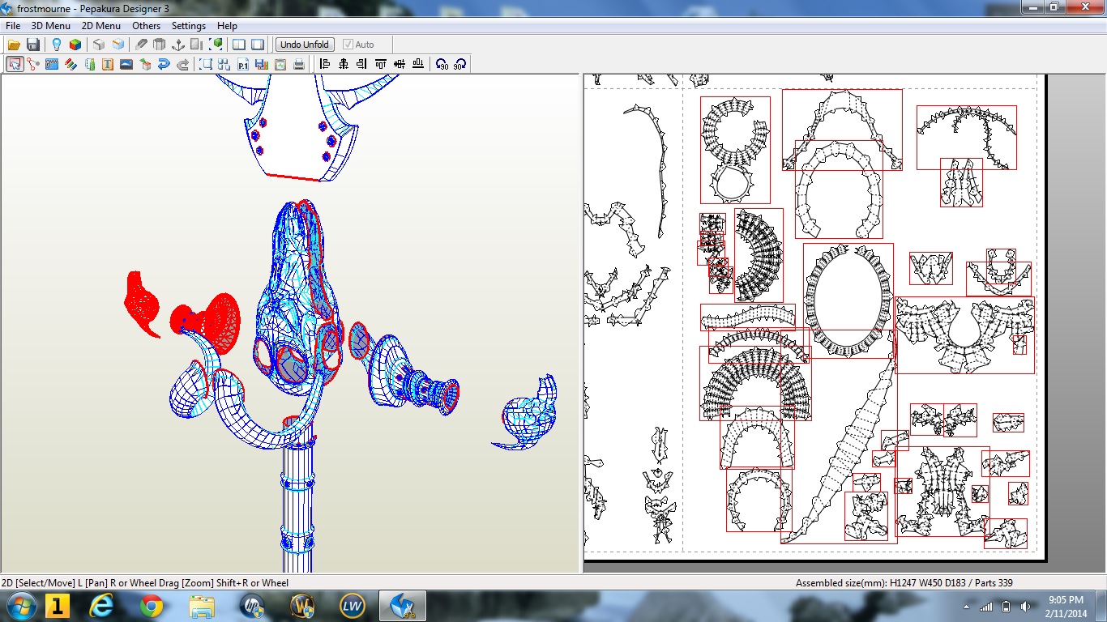The image size is (1107, 622).
Task: Click the align right edges icon
Action: (x=361, y=64)
